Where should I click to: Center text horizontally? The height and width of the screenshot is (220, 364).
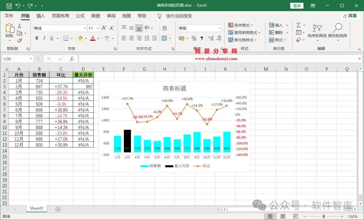point(131,38)
